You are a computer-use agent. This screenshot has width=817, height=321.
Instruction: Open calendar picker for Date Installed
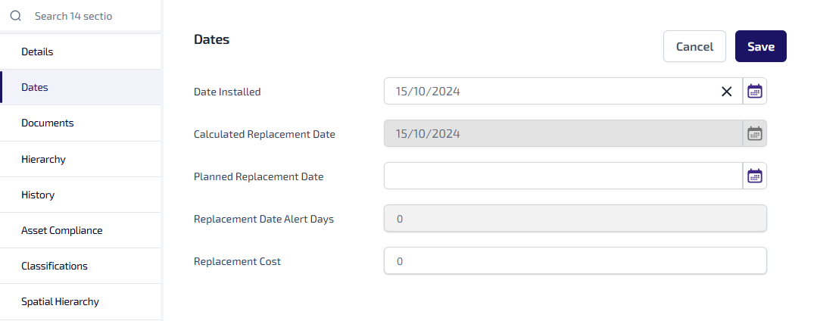[754, 92]
